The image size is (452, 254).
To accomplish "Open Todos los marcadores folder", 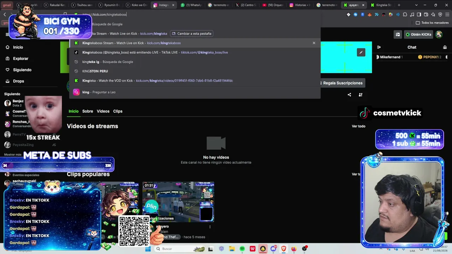I will click(x=432, y=23).
